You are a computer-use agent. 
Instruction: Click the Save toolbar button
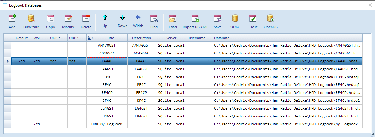tap(218, 19)
